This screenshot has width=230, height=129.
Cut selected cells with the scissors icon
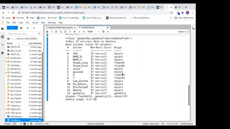coord(56,32)
